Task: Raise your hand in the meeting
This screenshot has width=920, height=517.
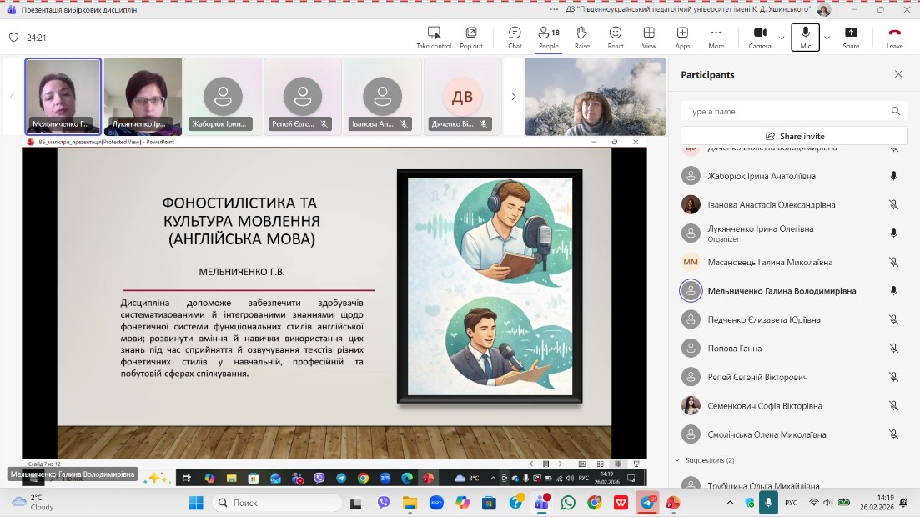Action: [x=581, y=37]
